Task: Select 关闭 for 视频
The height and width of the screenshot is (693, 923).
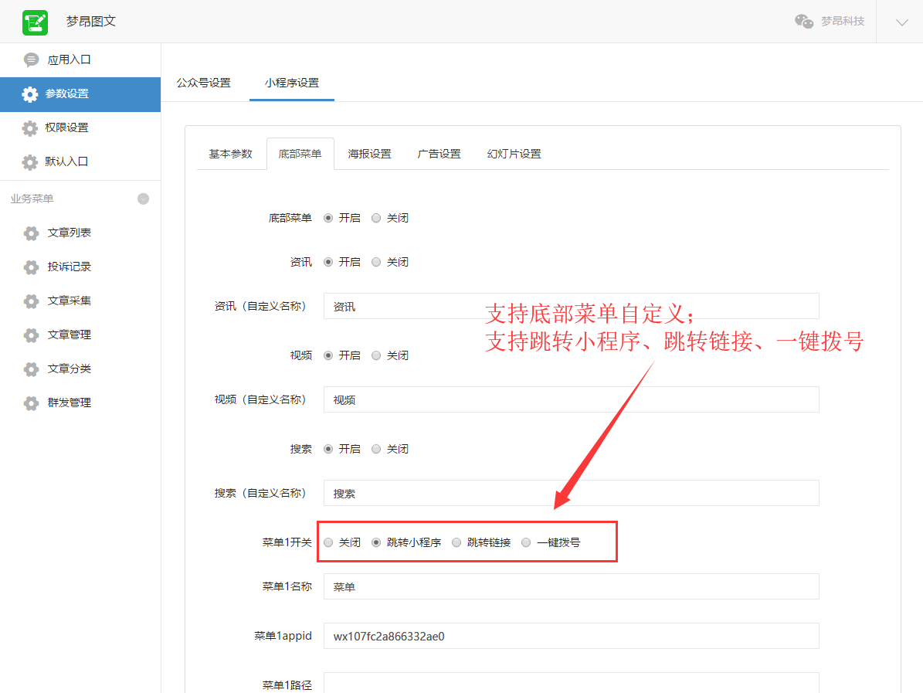Action: [x=376, y=355]
